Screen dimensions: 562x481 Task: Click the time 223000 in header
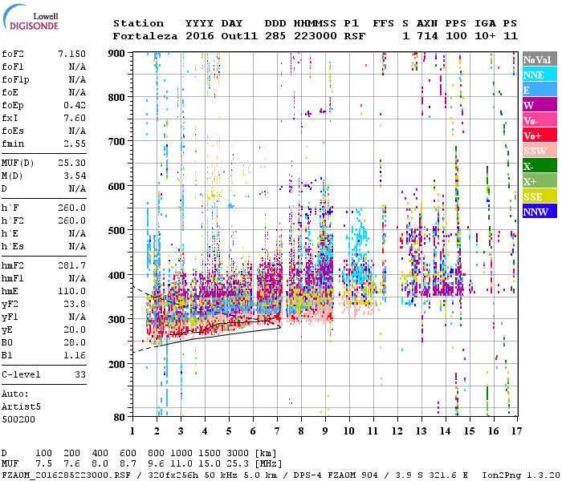(x=316, y=36)
